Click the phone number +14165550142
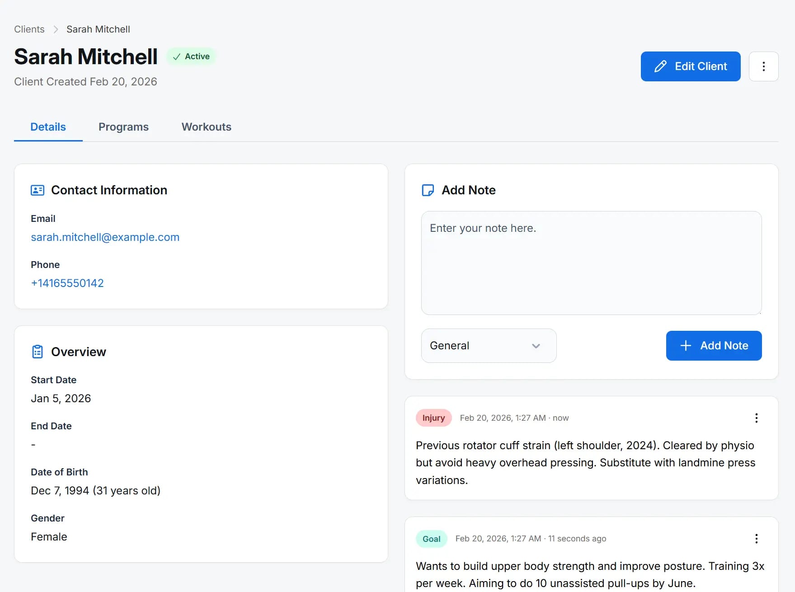 pyautogui.click(x=67, y=283)
